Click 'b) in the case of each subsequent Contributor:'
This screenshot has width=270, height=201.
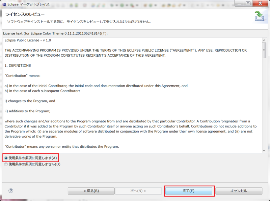point(42,91)
